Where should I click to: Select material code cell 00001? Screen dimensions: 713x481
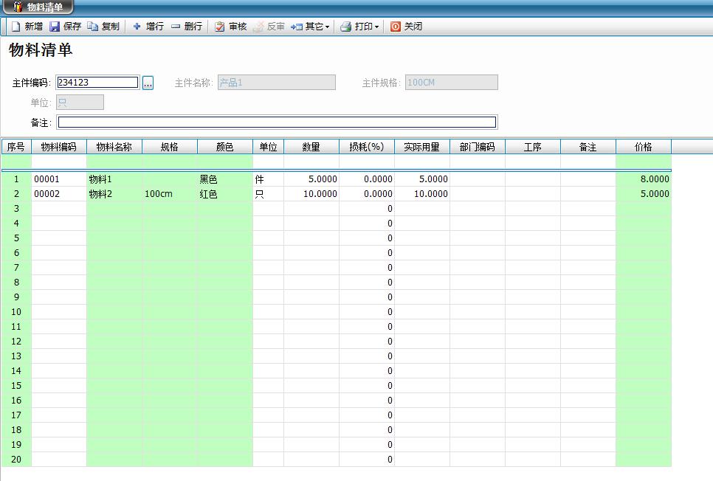click(58, 179)
